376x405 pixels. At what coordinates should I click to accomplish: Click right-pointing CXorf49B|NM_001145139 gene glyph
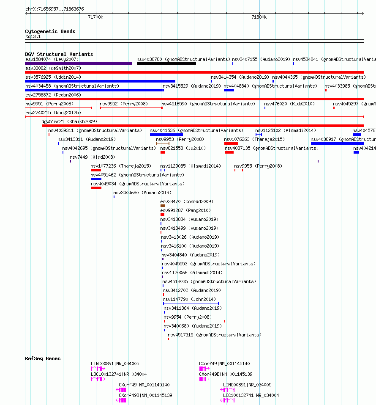[x=204, y=379]
